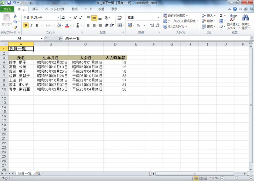The image size is (254, 181).
Task: Select the 会員一覧 sheet tab
Action: [24, 174]
